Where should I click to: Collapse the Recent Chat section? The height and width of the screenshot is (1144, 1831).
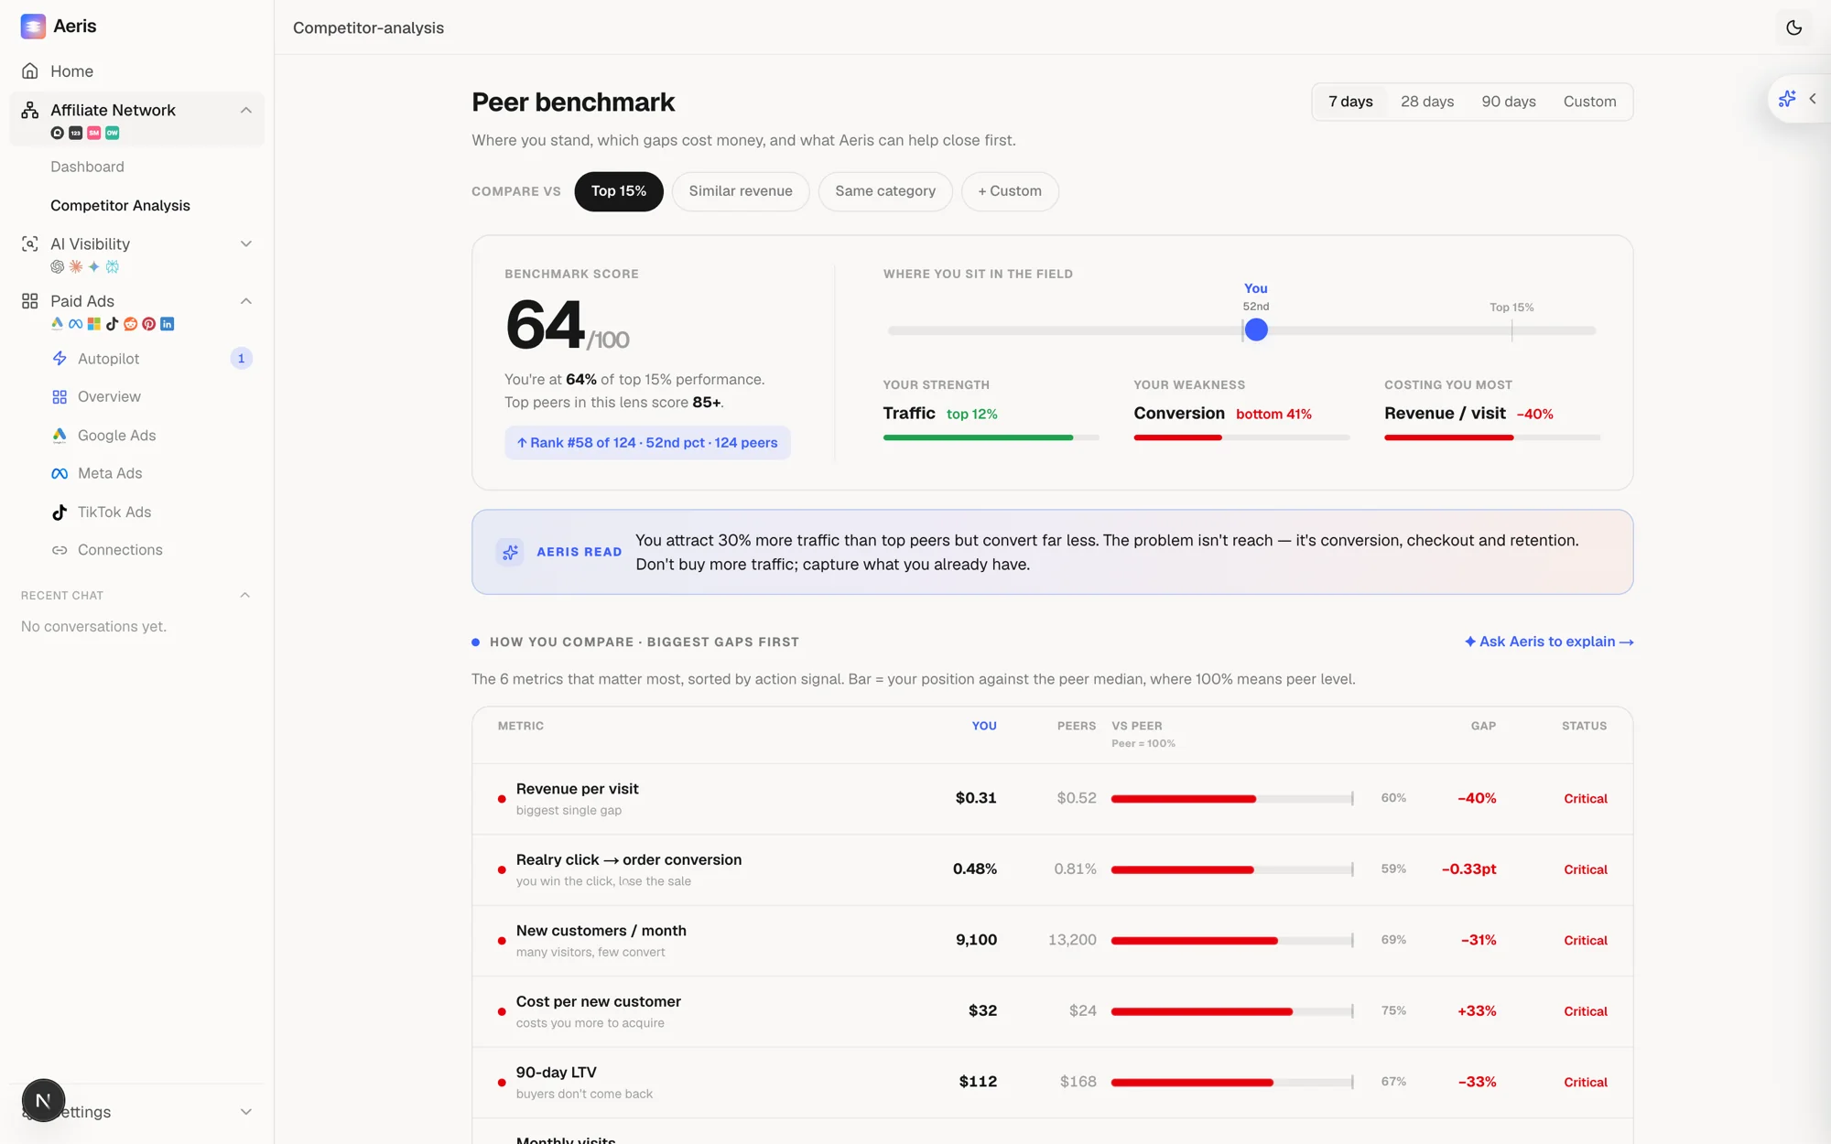pos(244,595)
